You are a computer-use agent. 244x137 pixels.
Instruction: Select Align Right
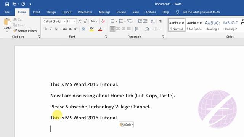(124, 29)
